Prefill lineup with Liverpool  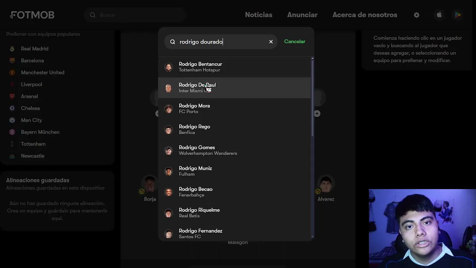32,84
